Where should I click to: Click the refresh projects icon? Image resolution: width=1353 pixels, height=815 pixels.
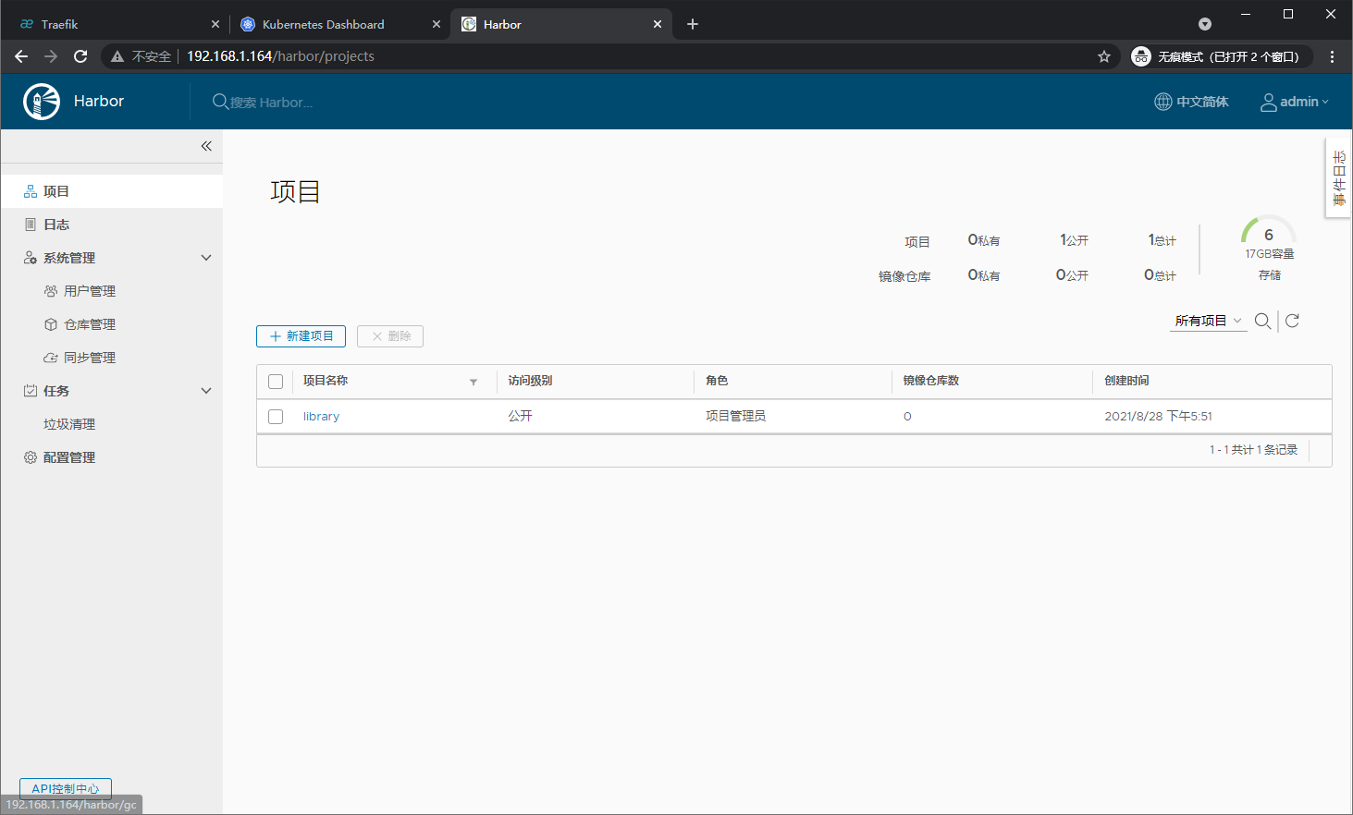coord(1293,321)
